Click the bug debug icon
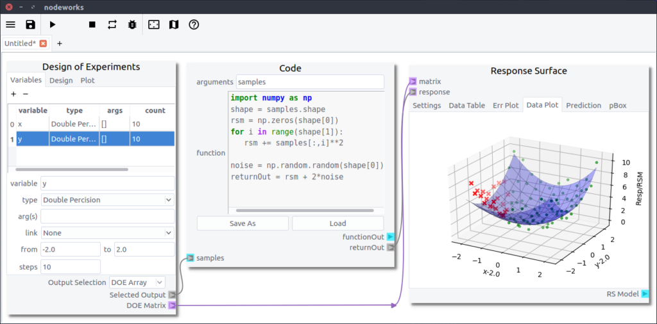This screenshot has height=324, width=657. click(132, 24)
